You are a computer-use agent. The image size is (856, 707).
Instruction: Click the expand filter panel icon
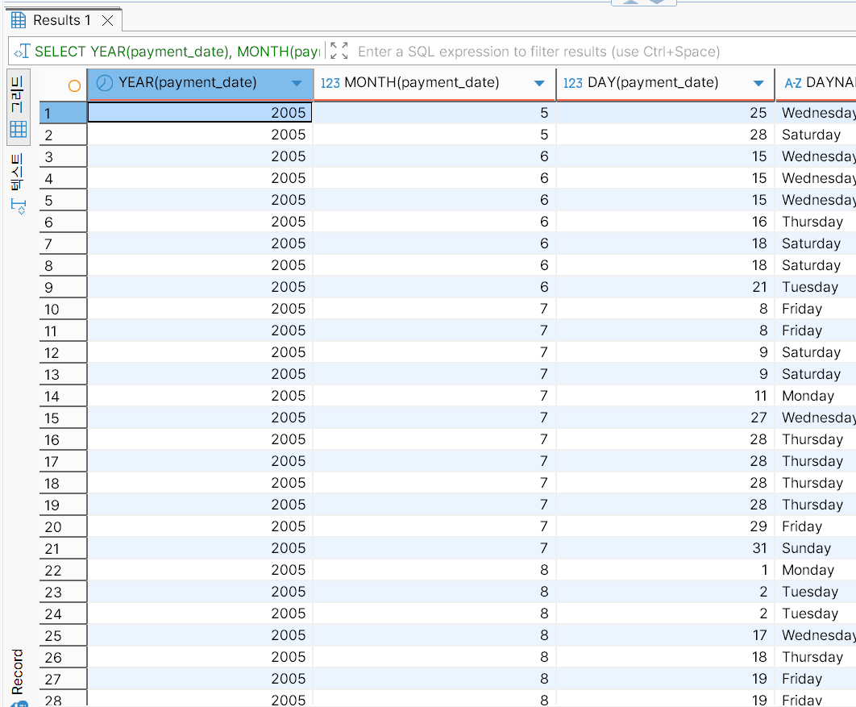[x=339, y=52]
